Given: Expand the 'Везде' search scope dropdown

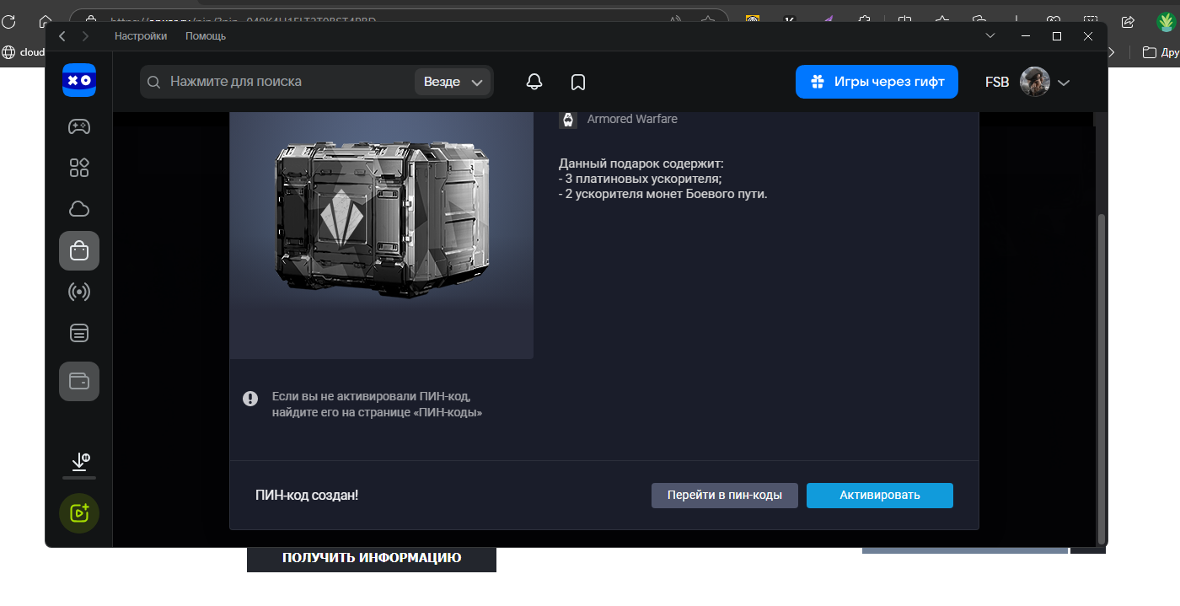Looking at the screenshot, I should coord(453,82).
